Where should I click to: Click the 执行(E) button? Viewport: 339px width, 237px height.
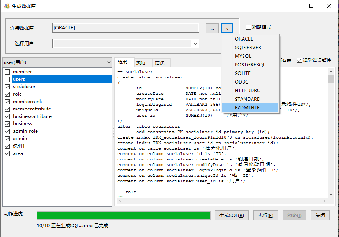pyautogui.click(x=266, y=216)
